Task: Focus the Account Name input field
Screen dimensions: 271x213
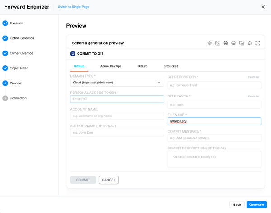Action: (117, 116)
